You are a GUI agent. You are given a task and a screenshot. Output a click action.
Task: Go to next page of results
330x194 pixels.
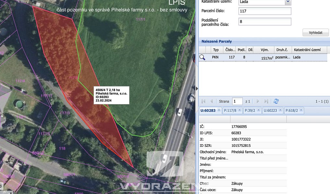(258, 102)
